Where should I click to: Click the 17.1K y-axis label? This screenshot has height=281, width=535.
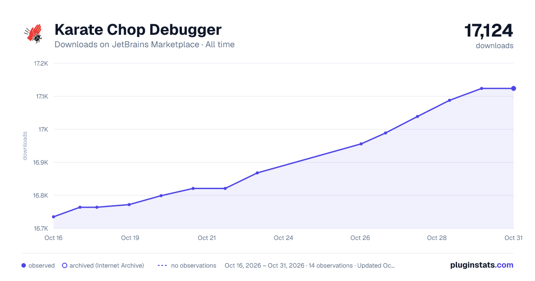[41, 96]
